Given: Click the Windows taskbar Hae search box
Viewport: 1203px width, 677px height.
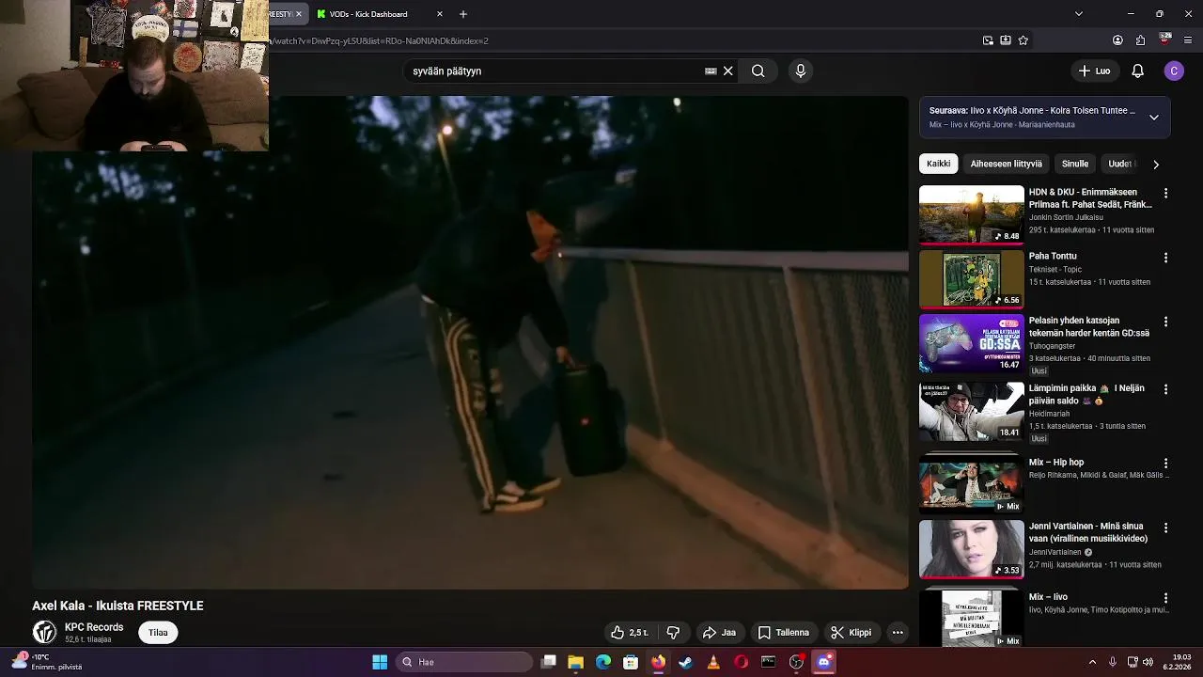Looking at the screenshot, I should tap(463, 662).
